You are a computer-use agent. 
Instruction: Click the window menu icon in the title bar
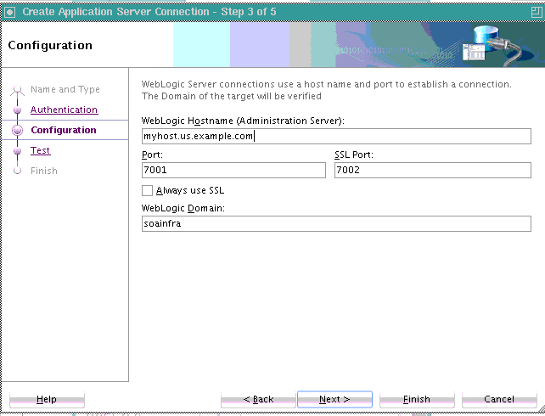click(10, 13)
